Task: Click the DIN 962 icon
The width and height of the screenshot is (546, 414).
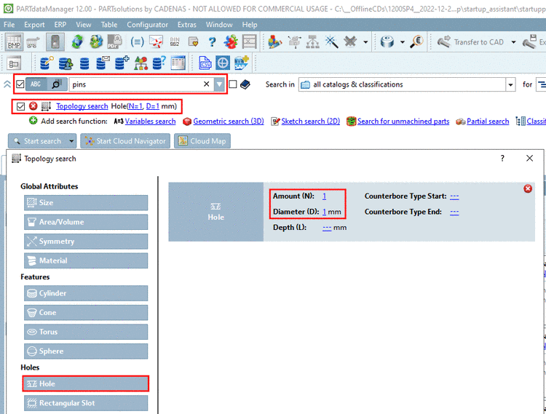Action: coord(175,42)
